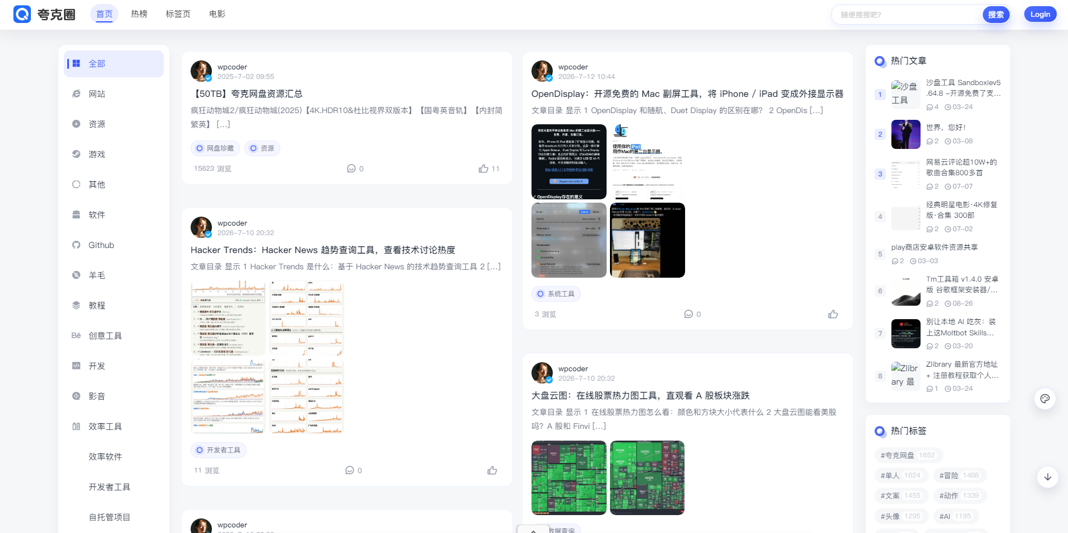The image size is (1068, 533).
Task: Open comment icon on the OpenDisplay post
Action: (x=688, y=314)
